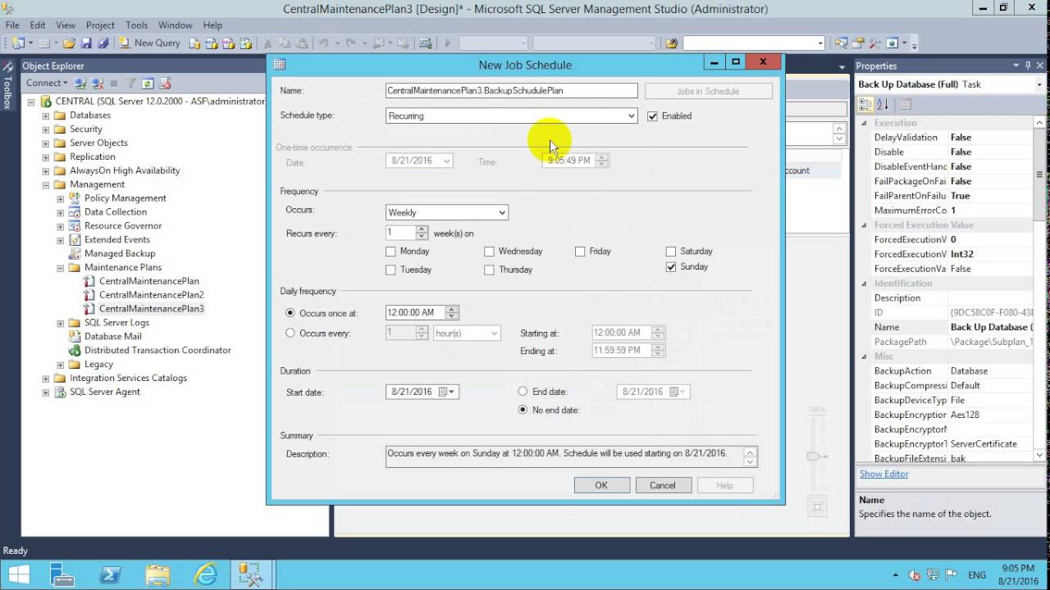
Task: Select the End date radio button
Action: coord(523,392)
